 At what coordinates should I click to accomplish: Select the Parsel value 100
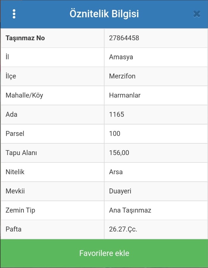pyautogui.click(x=115, y=134)
